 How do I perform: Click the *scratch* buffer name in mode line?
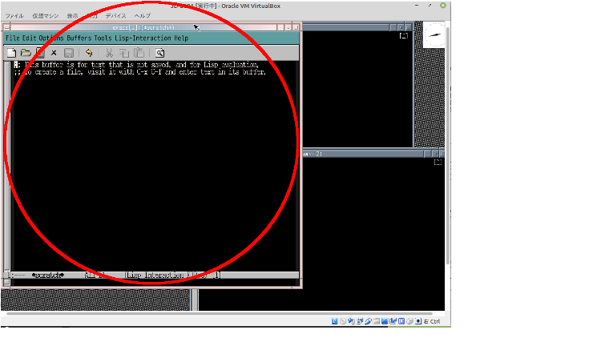click(46, 275)
